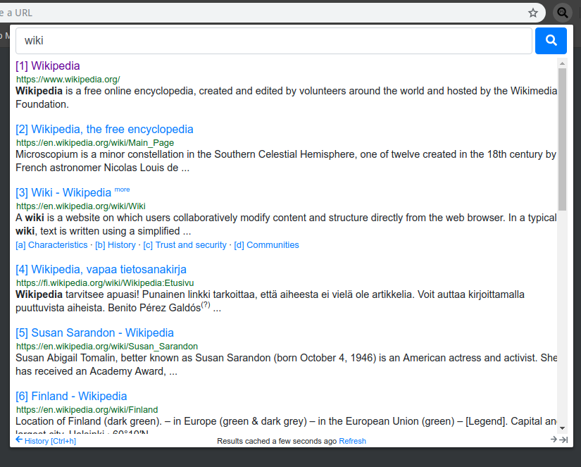The width and height of the screenshot is (581, 467).
Task: Open the 'Wiki - Wikipedia' result
Action: (x=71, y=193)
